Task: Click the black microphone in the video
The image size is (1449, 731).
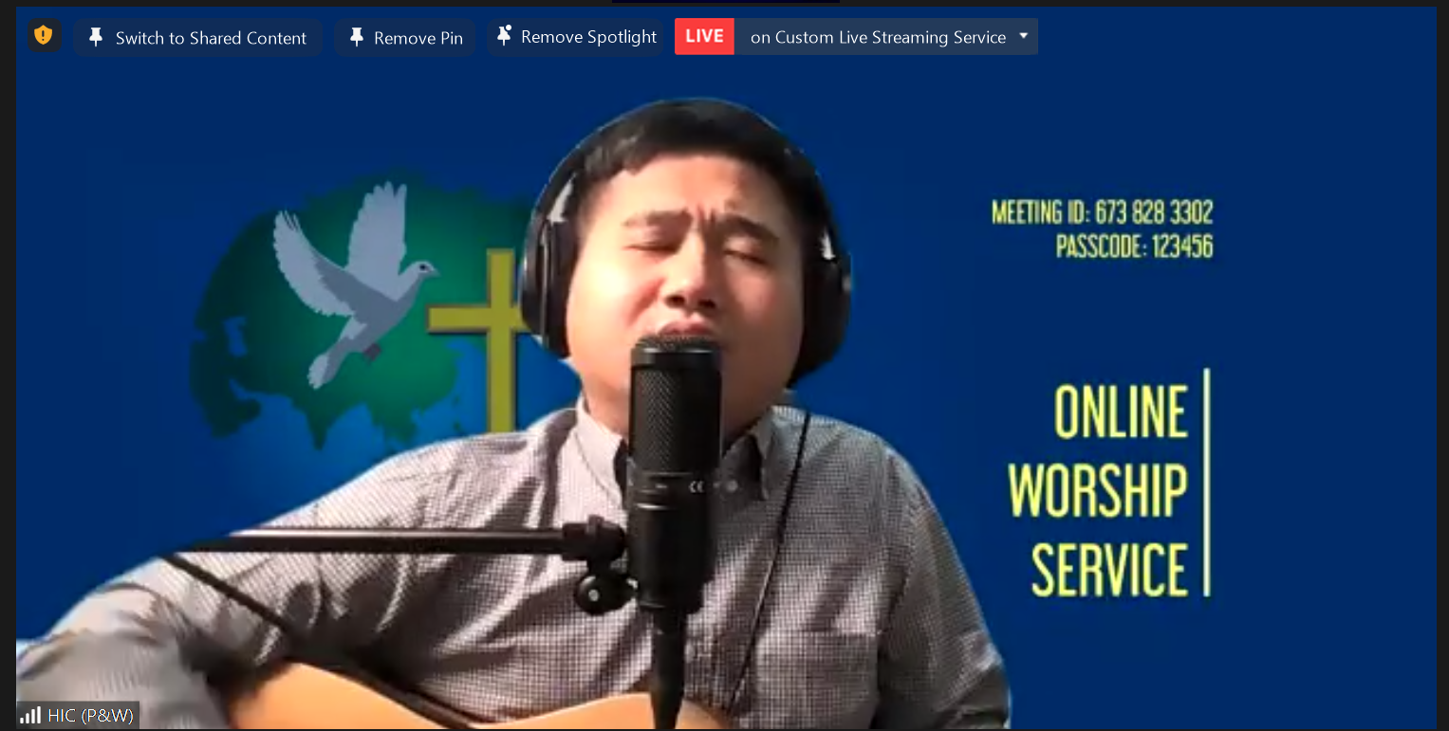Action: point(674,446)
